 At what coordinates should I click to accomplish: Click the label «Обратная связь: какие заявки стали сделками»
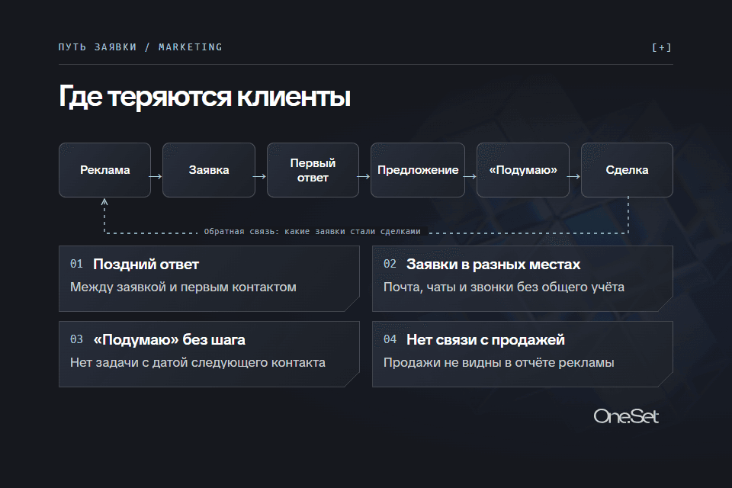point(313,231)
